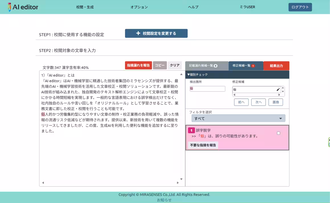Click the お知らせ link in footer
This screenshot has height=203, width=330.
click(x=164, y=200)
